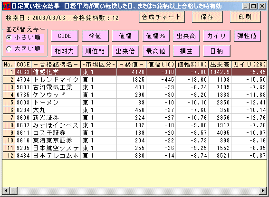Select the 大きい順 radio button
The height and width of the screenshot is (197, 269).
click(x=9, y=49)
